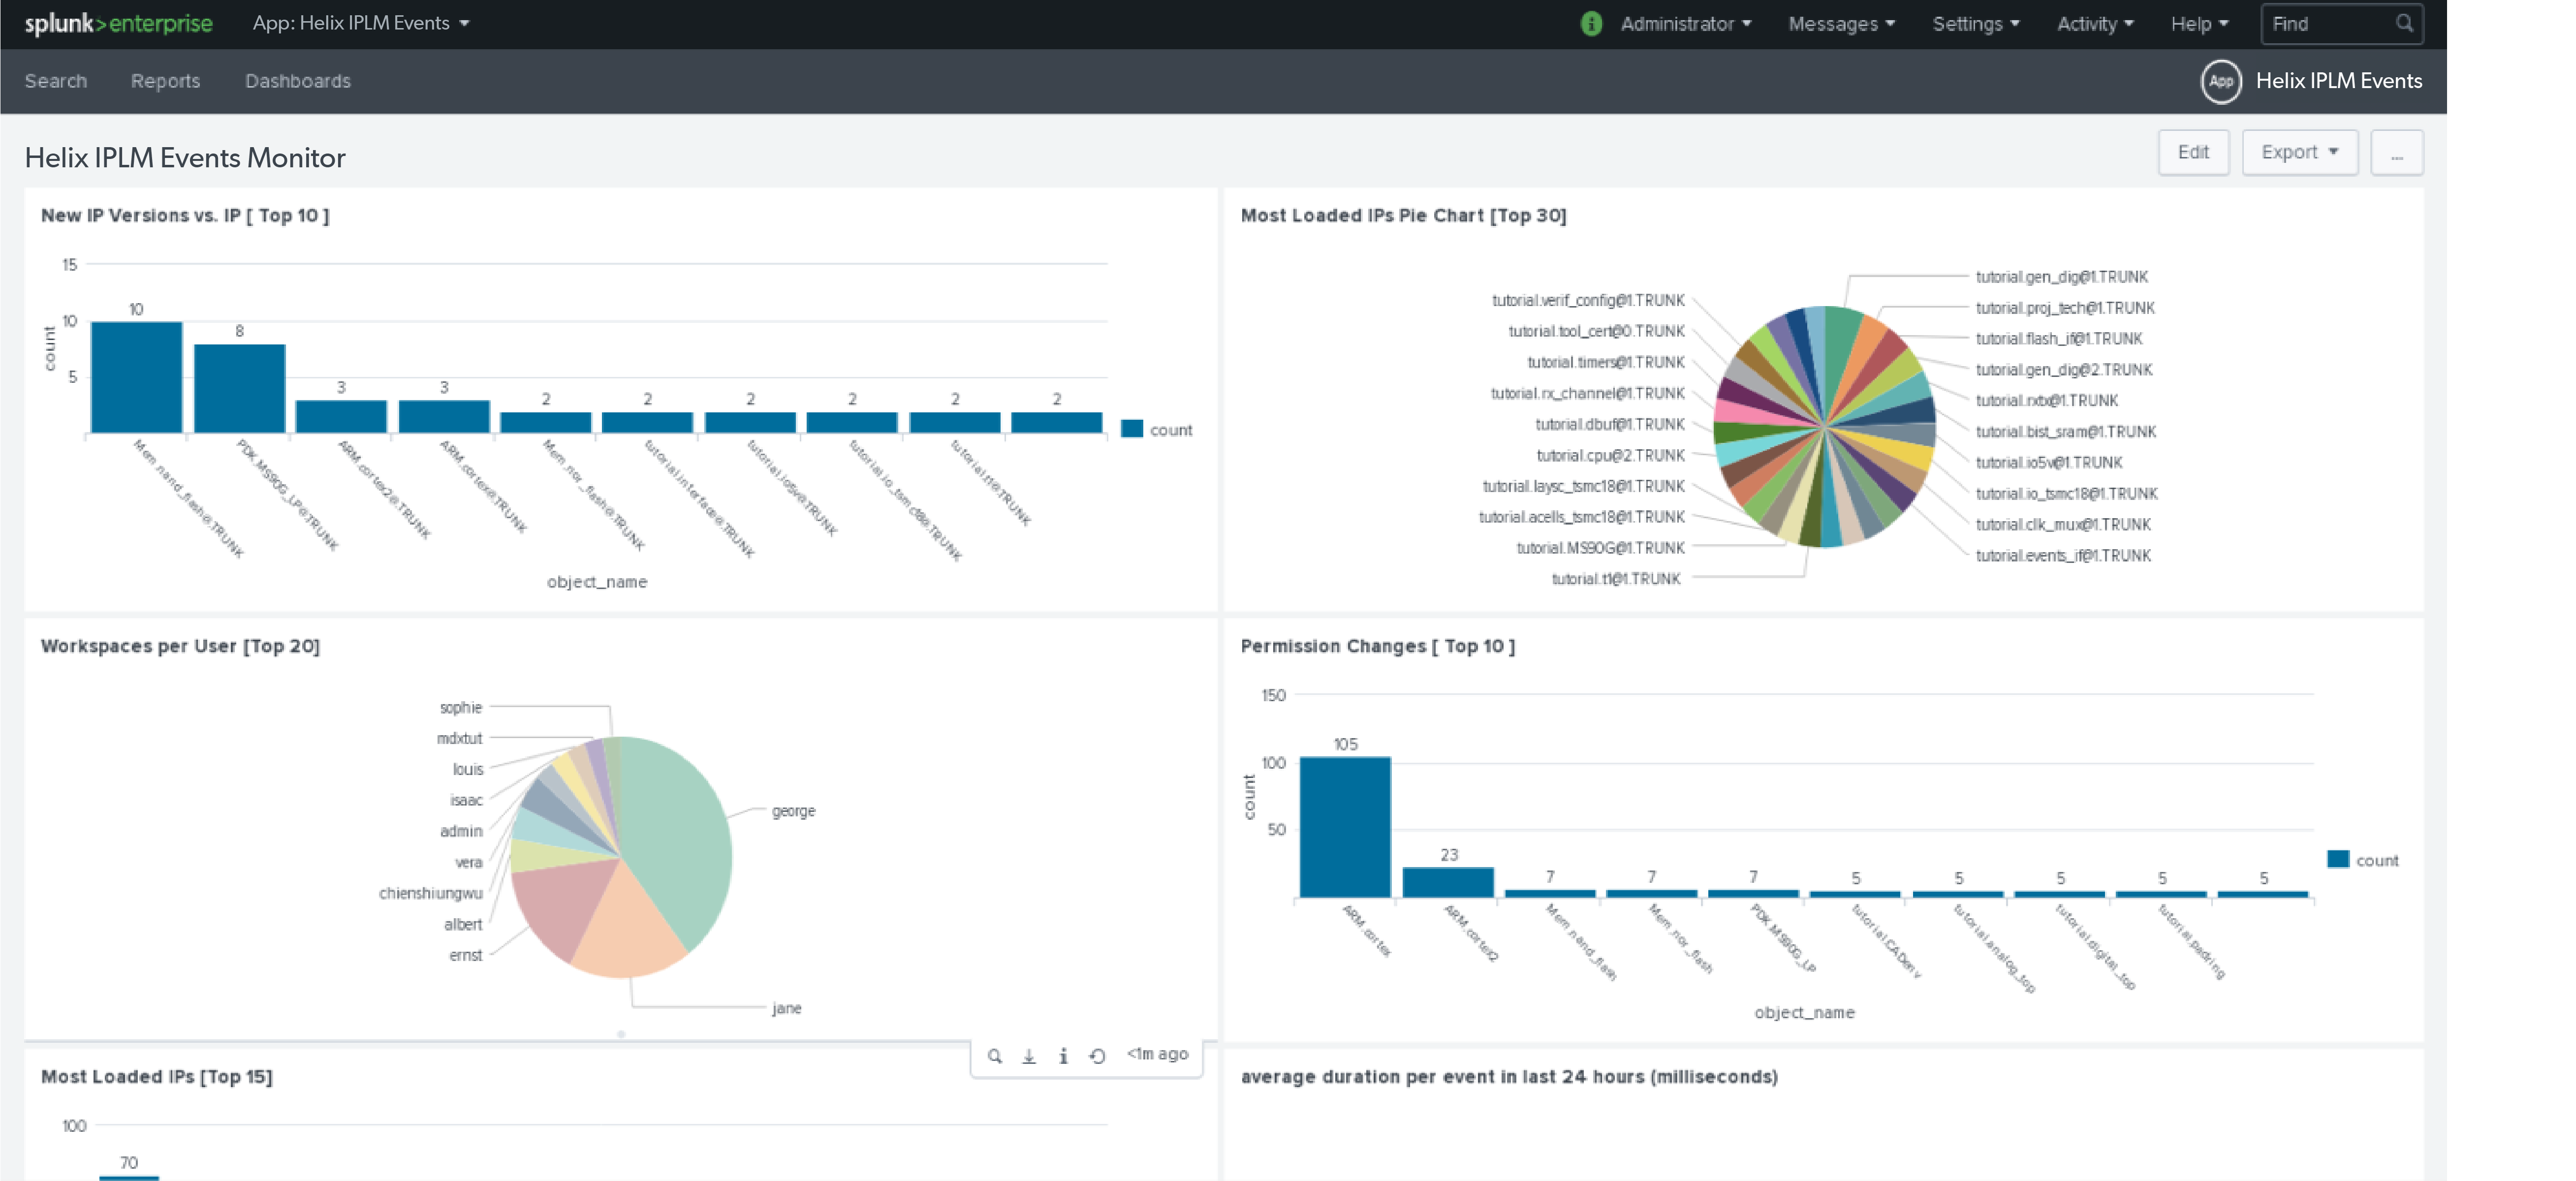Click the george slice in workspaces pie
This screenshot has height=1181, width=2576.
[x=680, y=840]
